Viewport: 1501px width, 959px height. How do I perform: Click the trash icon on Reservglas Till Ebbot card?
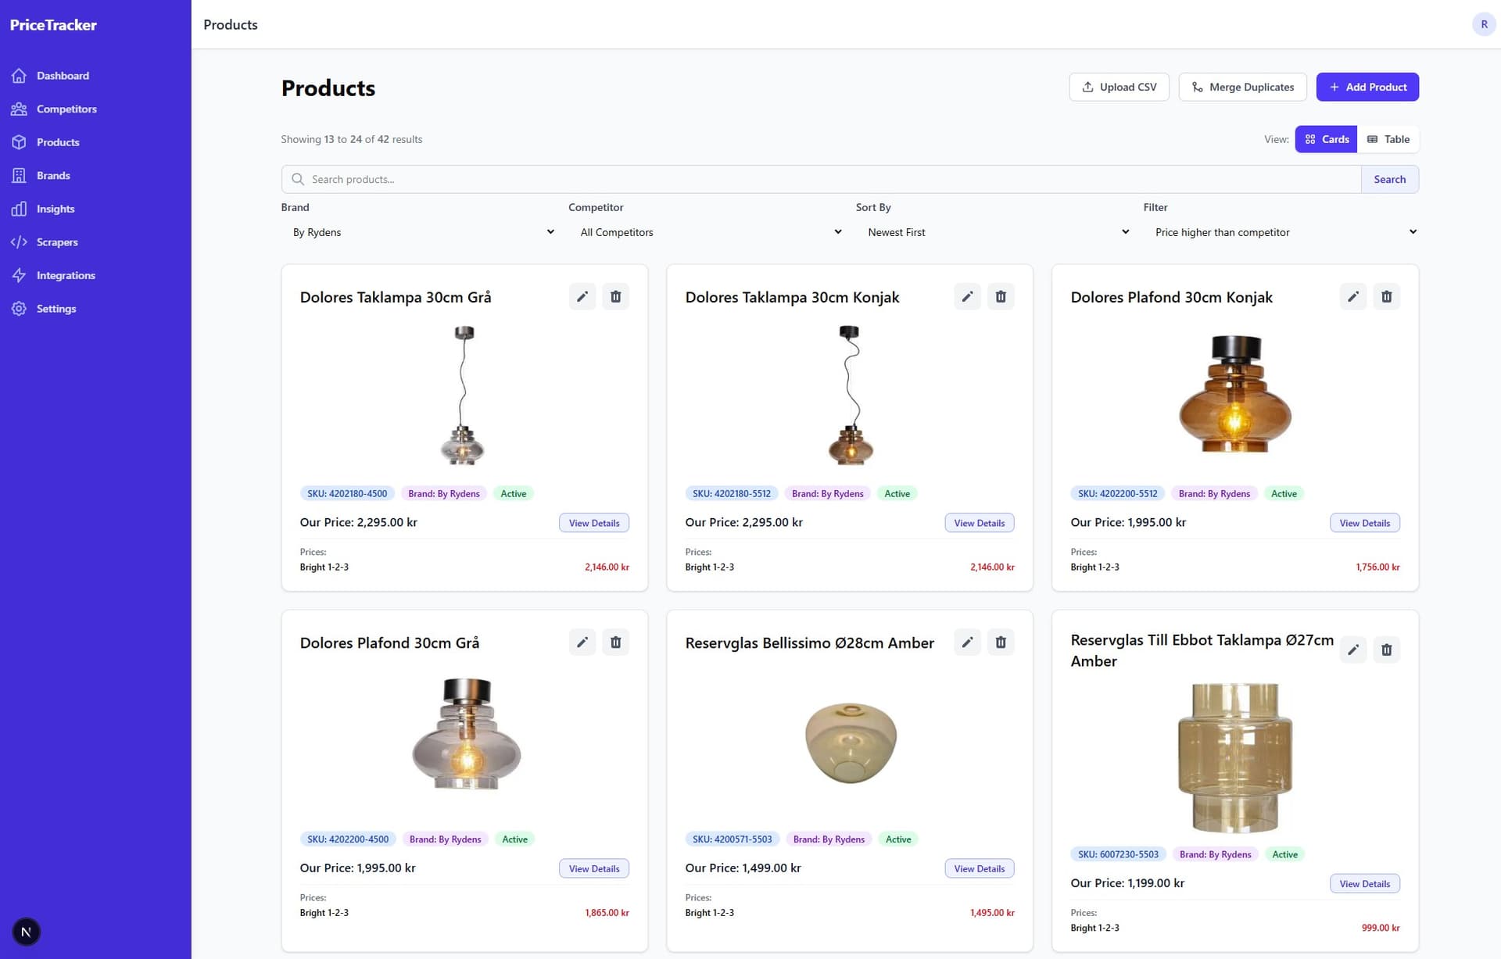pos(1386,649)
